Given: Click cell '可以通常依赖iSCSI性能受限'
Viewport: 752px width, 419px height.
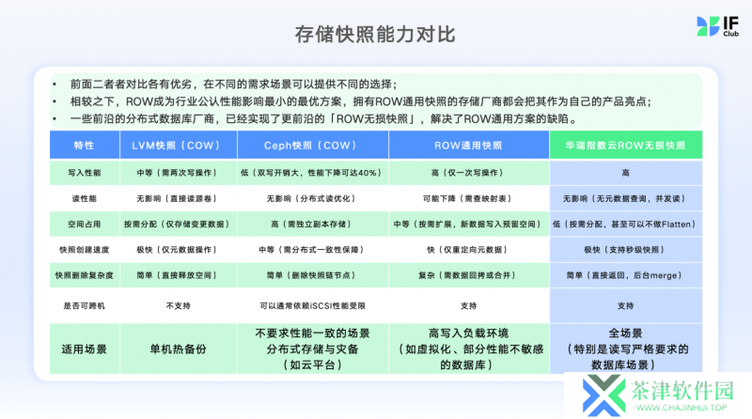Looking at the screenshot, I should click(313, 305).
